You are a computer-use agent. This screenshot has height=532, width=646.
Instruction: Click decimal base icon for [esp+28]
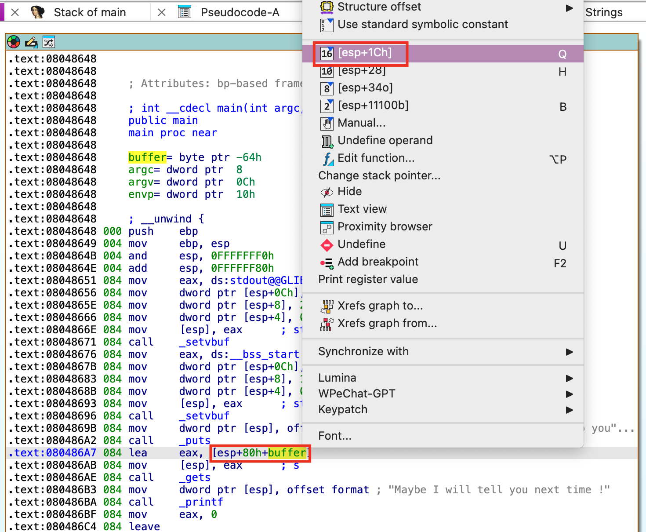[x=327, y=71]
